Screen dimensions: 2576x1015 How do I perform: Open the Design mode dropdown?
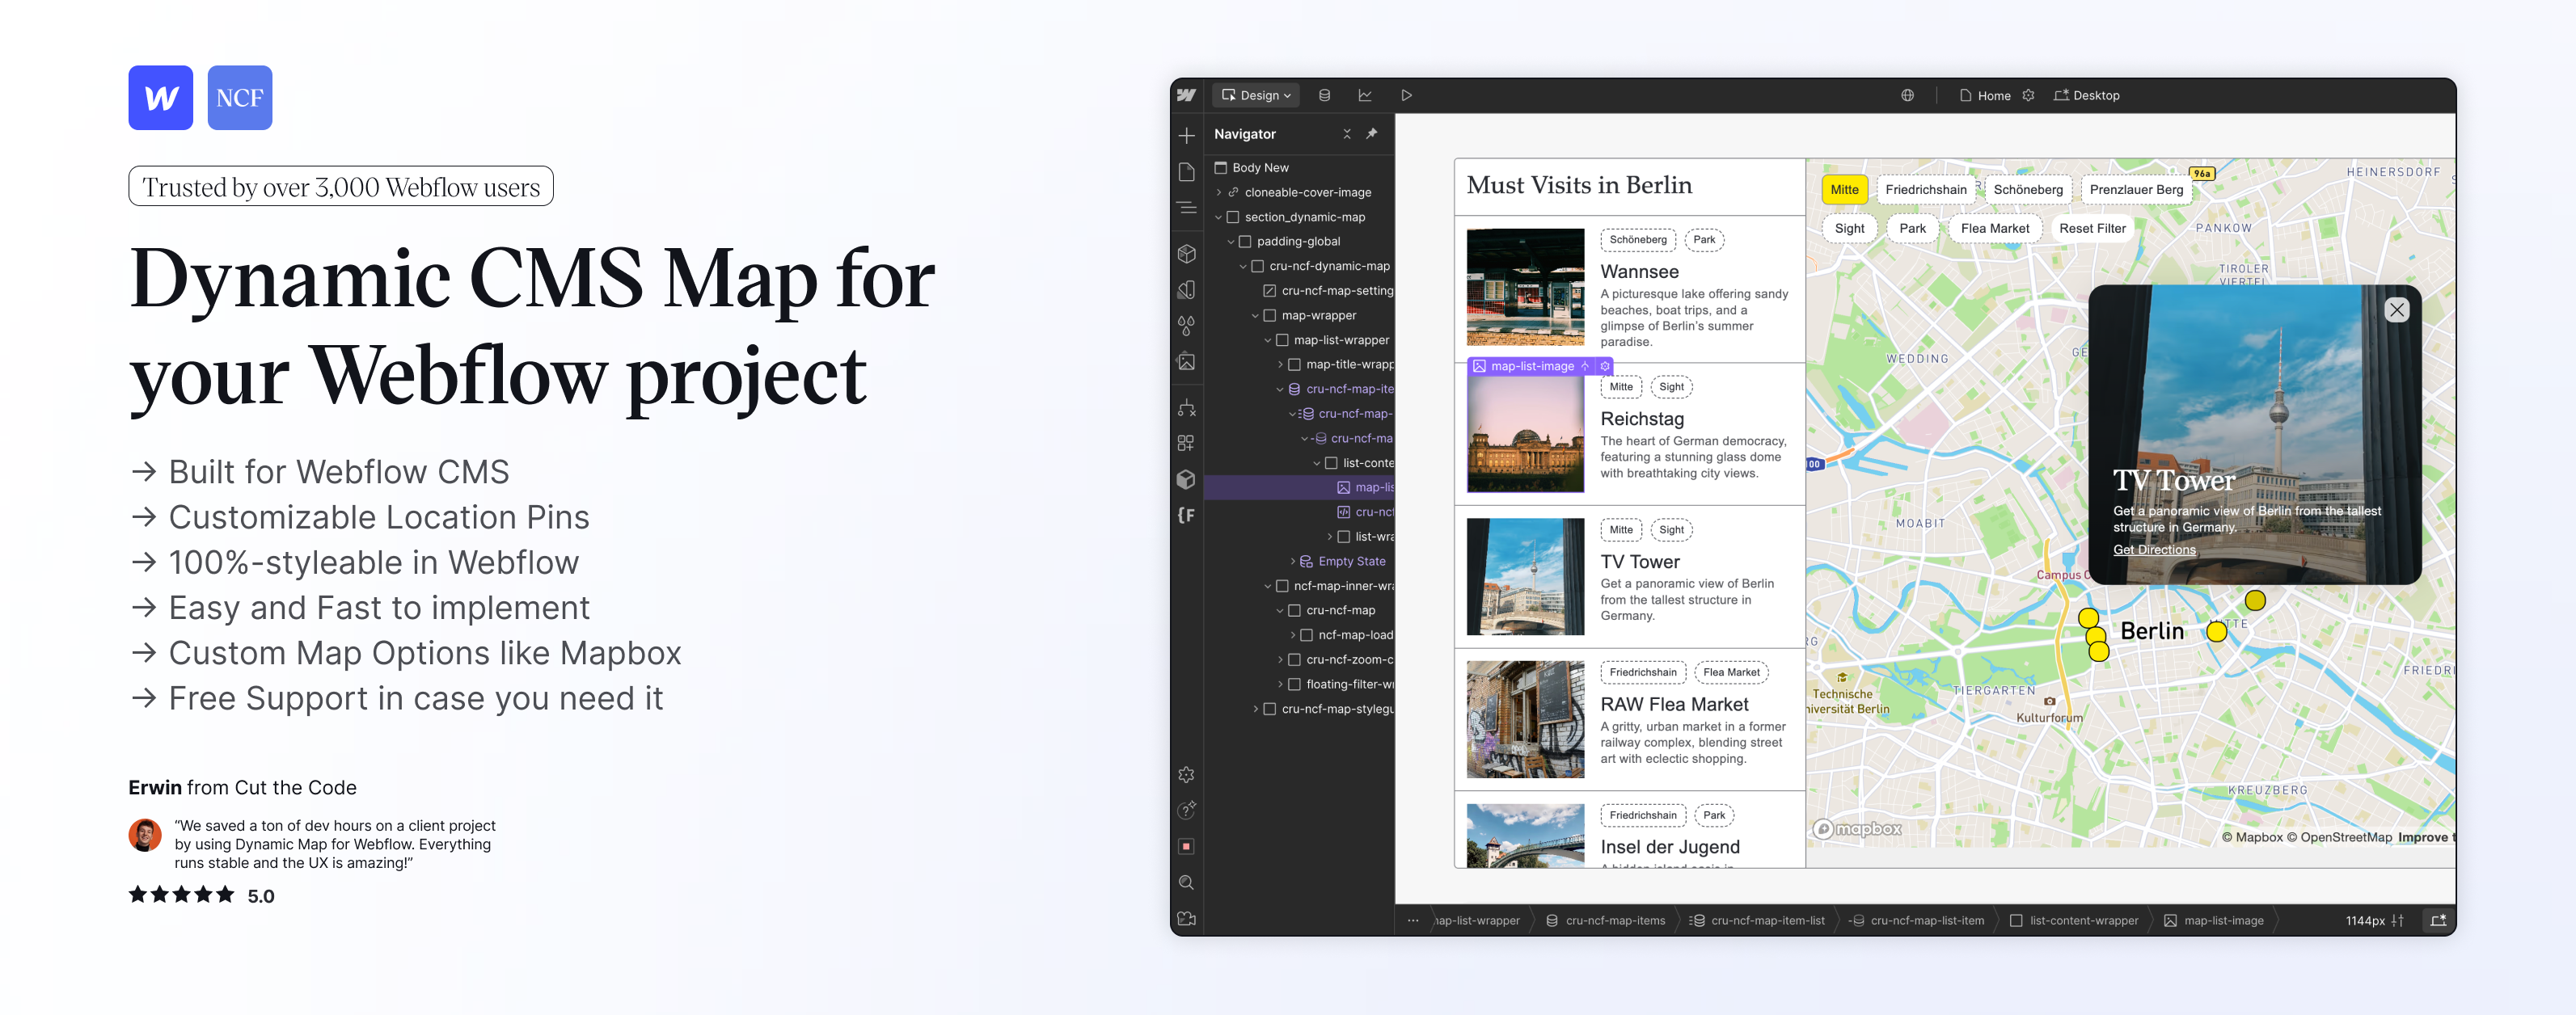[x=1255, y=95]
